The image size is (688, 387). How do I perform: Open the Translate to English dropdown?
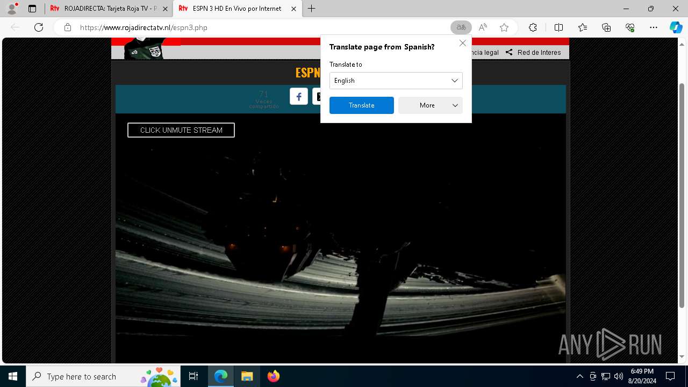[x=396, y=81]
